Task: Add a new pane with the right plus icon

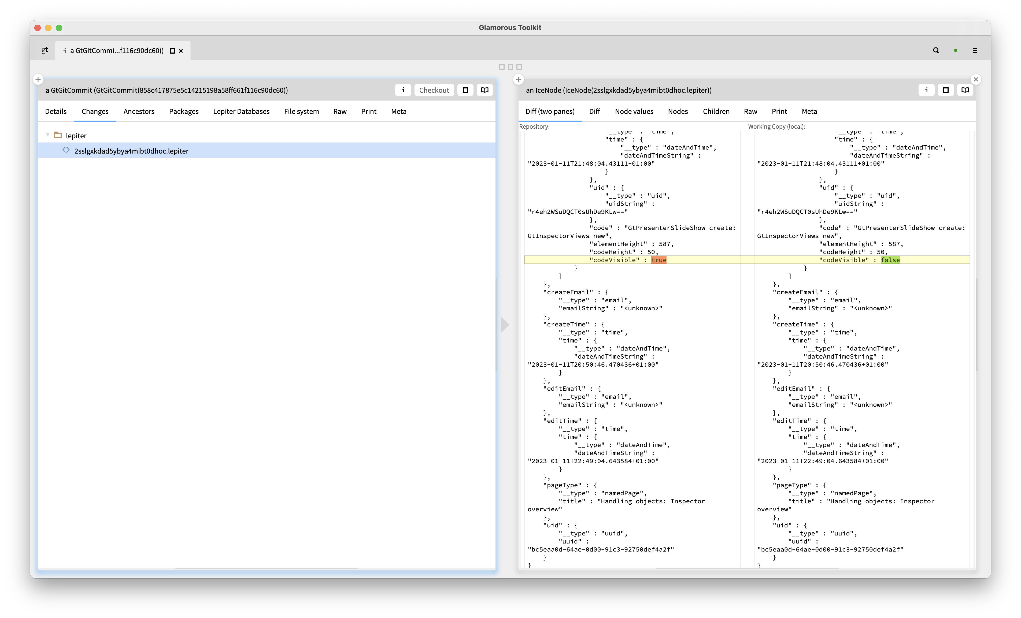Action: coord(518,80)
